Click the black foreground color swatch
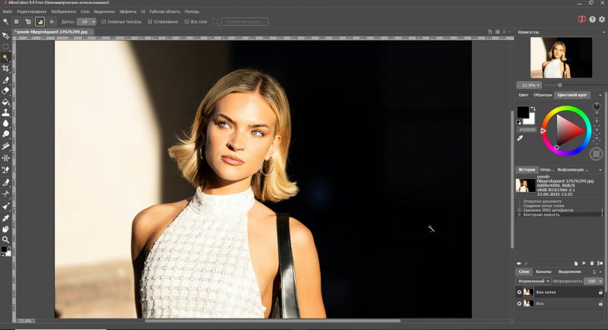The image size is (608, 330). [x=522, y=112]
